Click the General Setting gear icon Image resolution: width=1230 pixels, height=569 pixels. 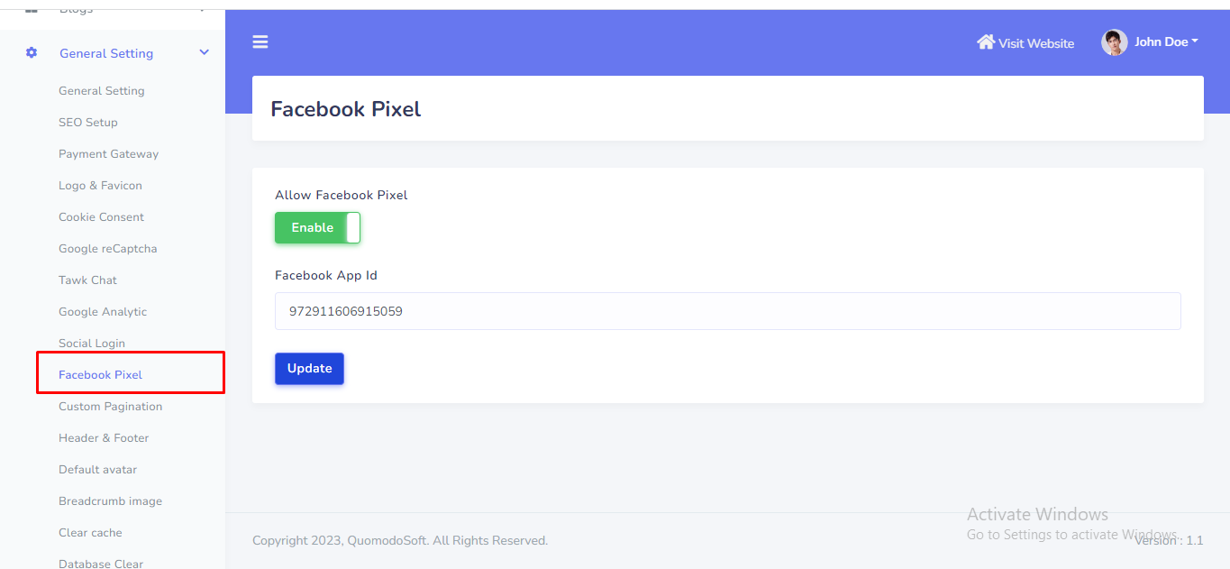(x=32, y=53)
